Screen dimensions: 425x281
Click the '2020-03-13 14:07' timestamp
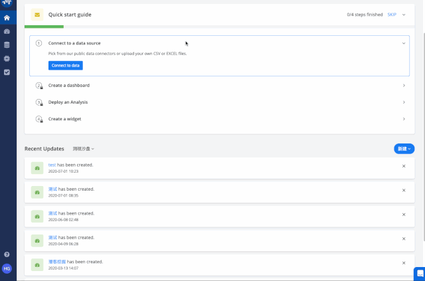(63, 268)
